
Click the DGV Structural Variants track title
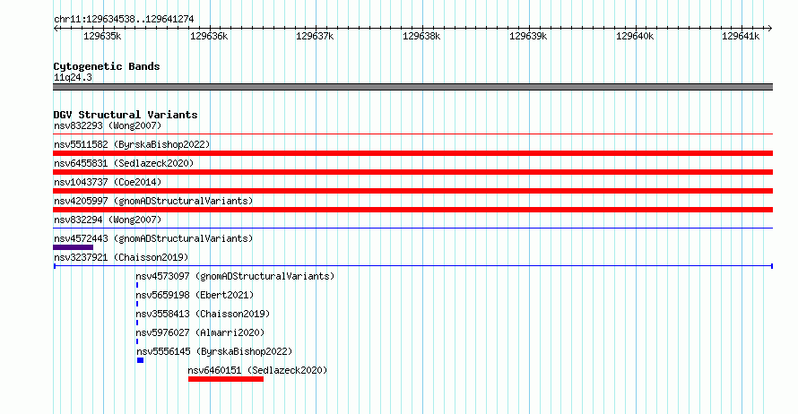[x=126, y=115]
